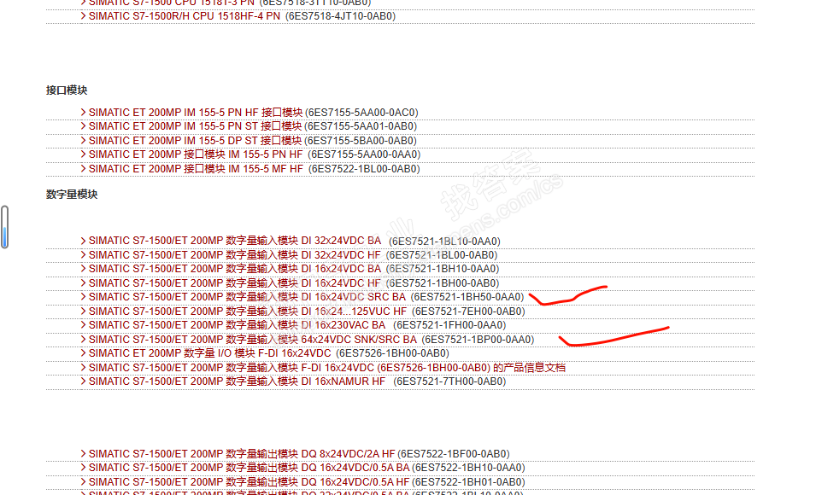Click the vertical scrollbar handle at left edge
This screenshot has height=495, width=816.
(x=4, y=227)
